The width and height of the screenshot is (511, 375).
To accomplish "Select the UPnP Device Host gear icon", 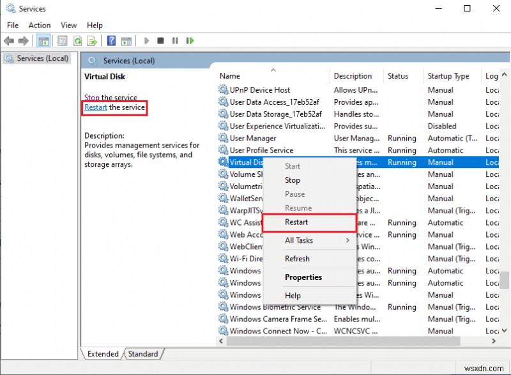I will [x=223, y=89].
